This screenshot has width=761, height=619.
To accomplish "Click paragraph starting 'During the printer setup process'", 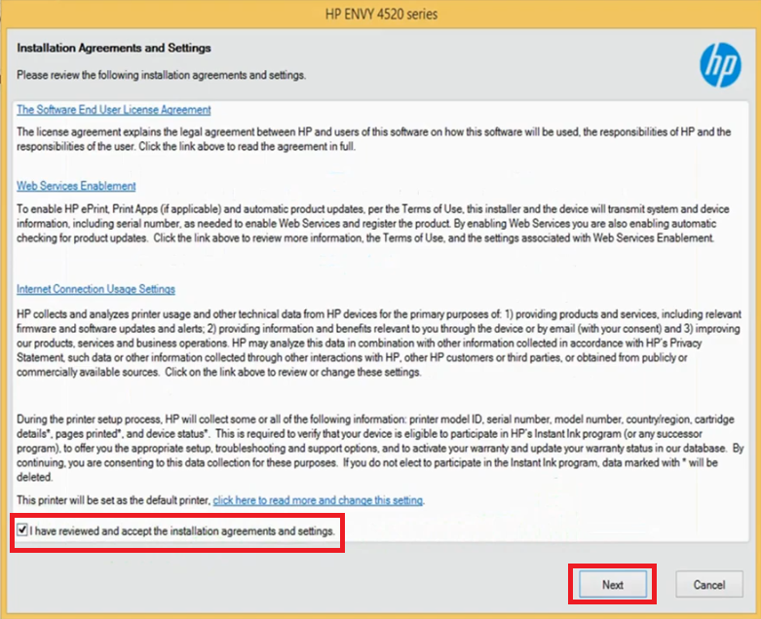I will click(380, 448).
